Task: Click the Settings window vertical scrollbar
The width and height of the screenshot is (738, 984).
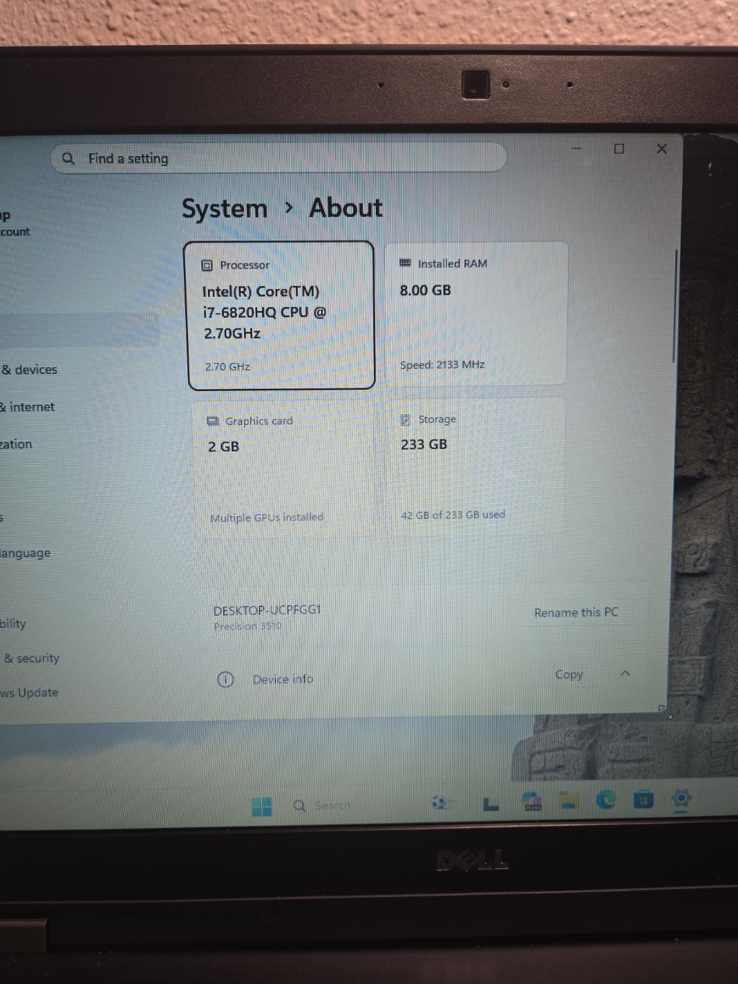Action: [x=675, y=306]
